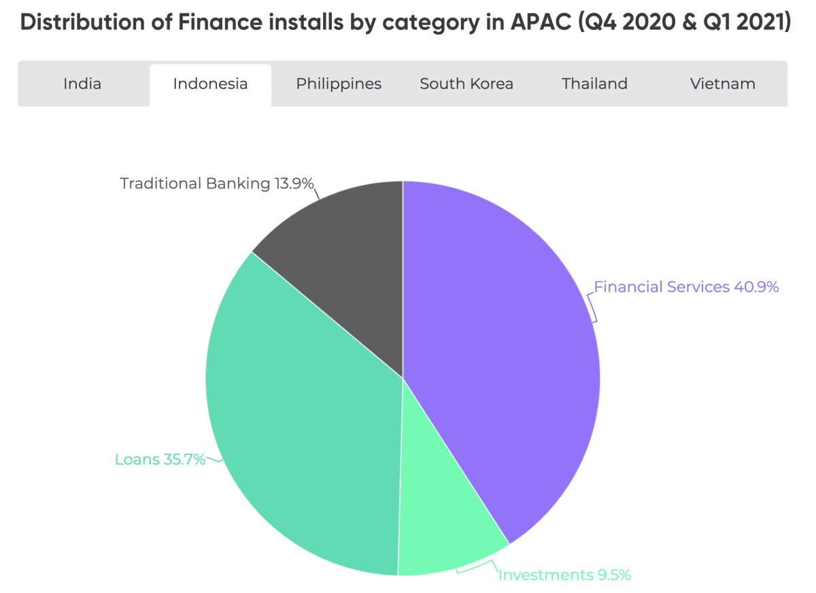Click the Traditional Banking 13.9% label
This screenshot has height=593, width=816.
click(x=216, y=184)
